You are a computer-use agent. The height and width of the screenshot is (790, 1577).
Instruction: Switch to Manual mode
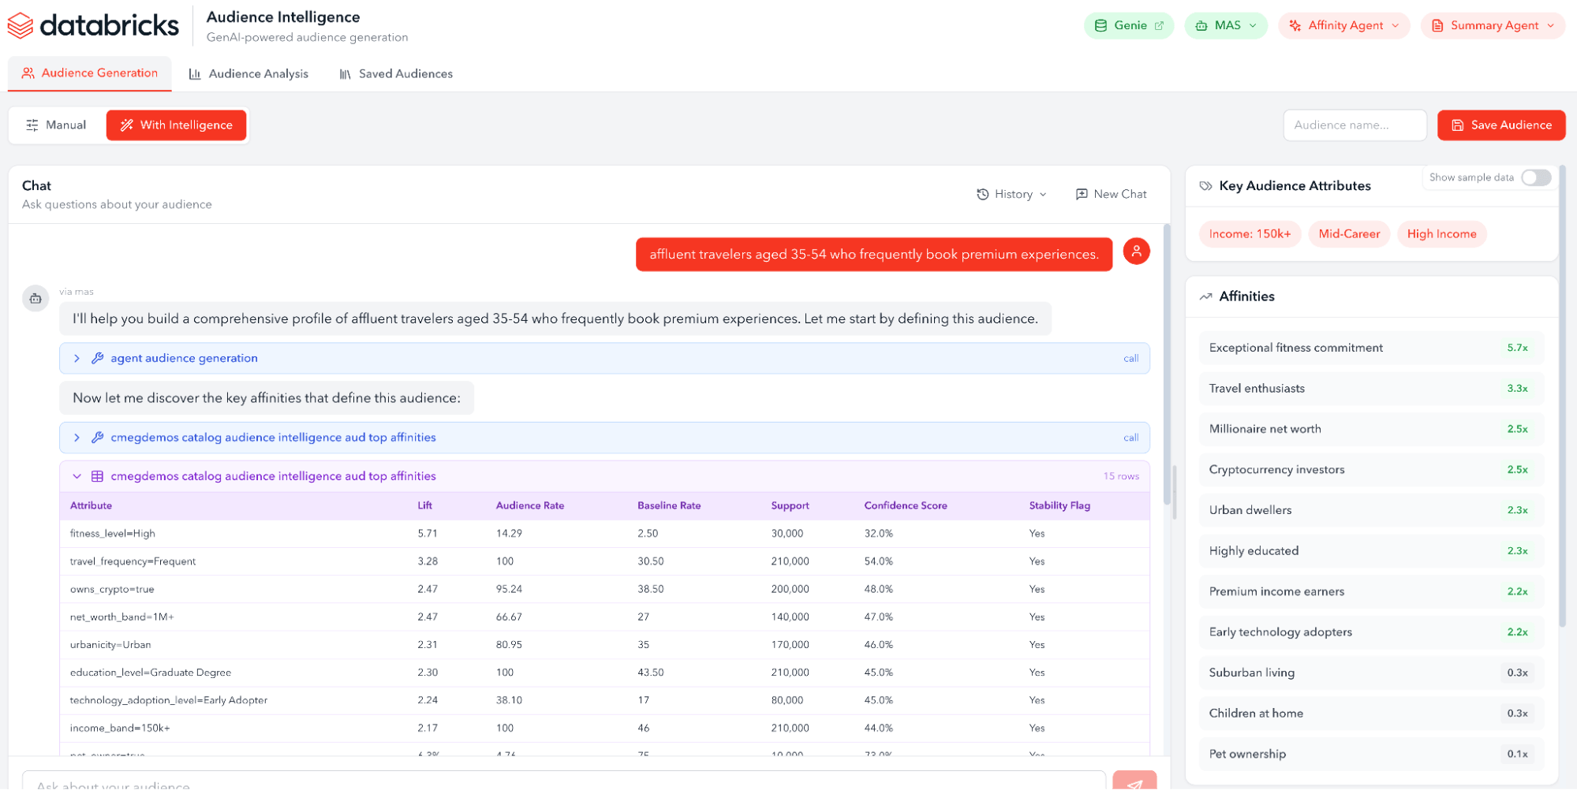point(56,125)
